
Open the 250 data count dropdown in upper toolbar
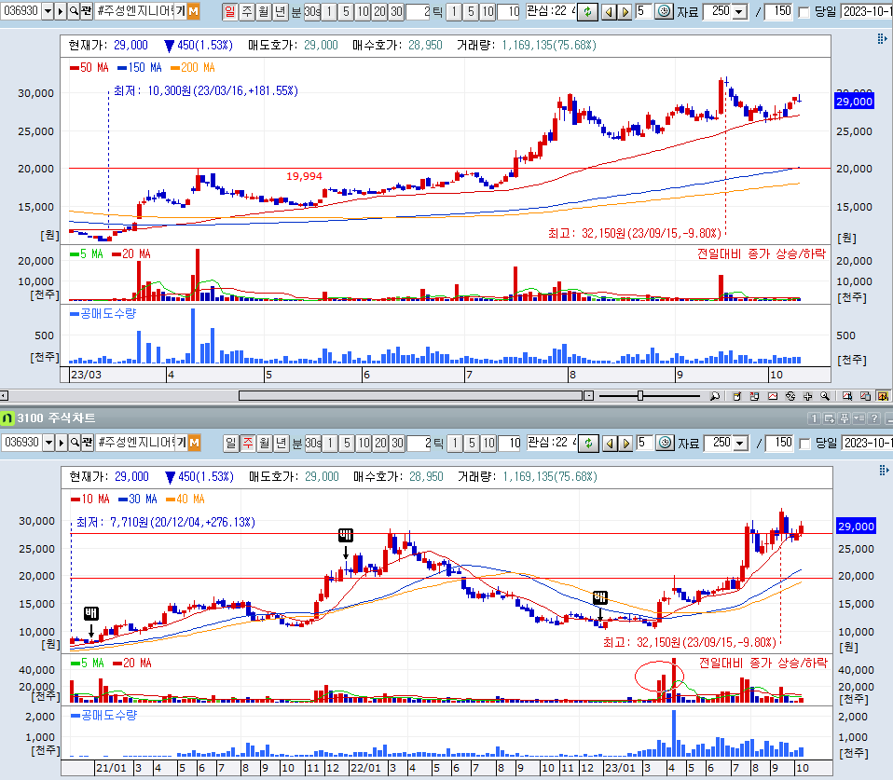click(x=739, y=11)
